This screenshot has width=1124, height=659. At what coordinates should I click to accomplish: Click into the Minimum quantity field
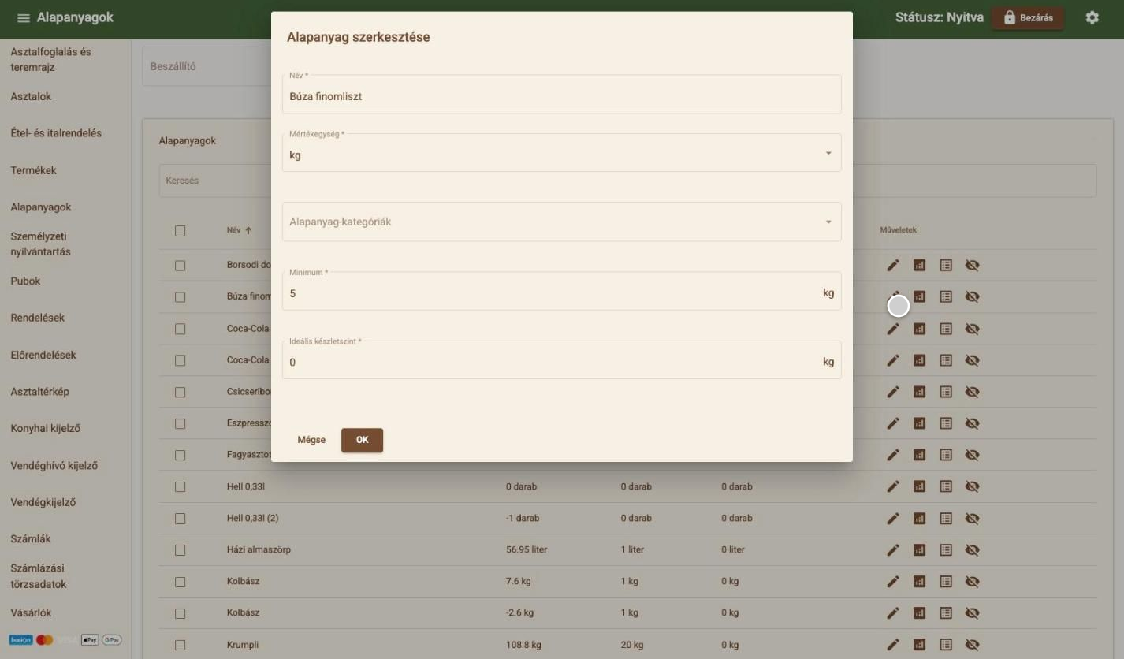[561, 291]
